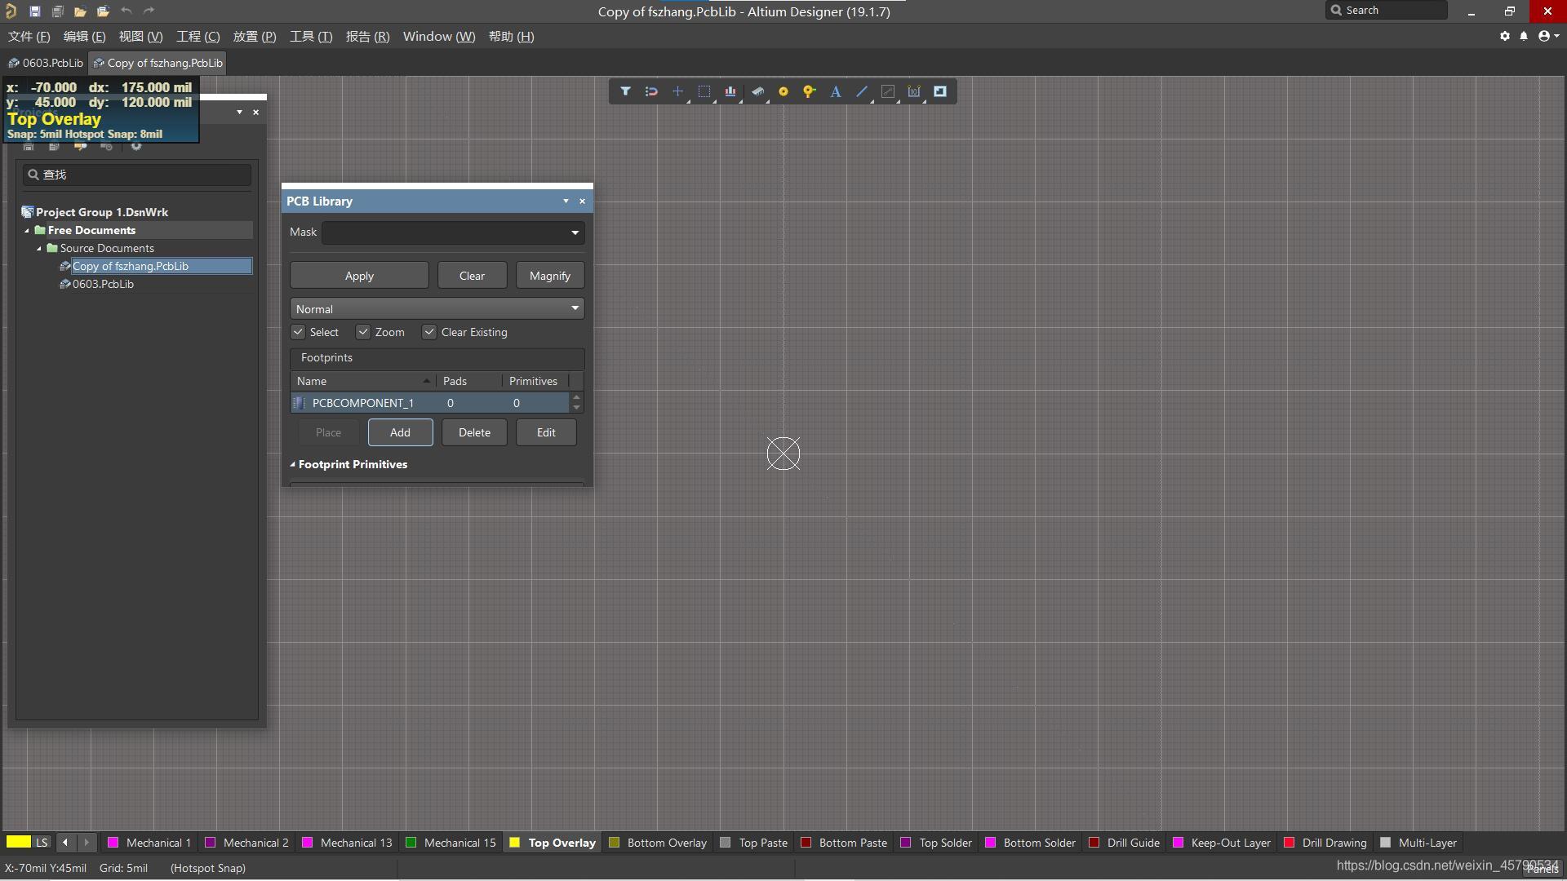Screen dimensions: 1567x881
Task: Open notifications bell
Action: [1524, 36]
